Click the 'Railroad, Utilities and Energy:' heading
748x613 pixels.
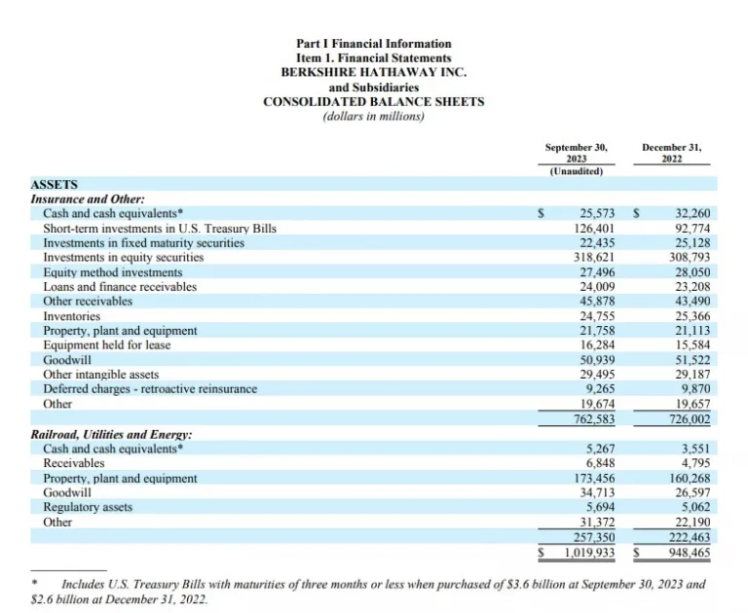(111, 435)
